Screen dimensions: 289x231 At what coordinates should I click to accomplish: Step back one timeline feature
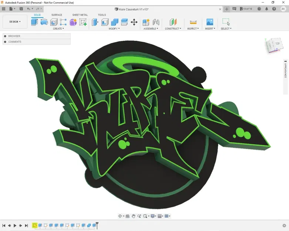[x=9, y=225]
